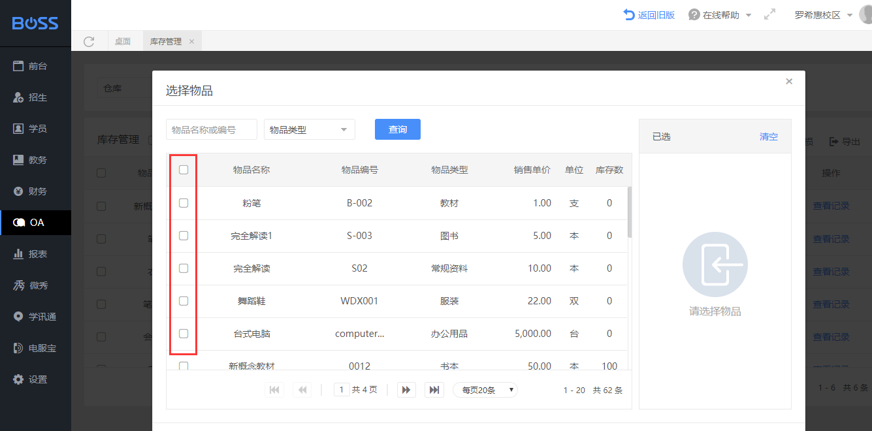Click the 查询 search button
Screen dimensions: 872x431
click(398, 129)
